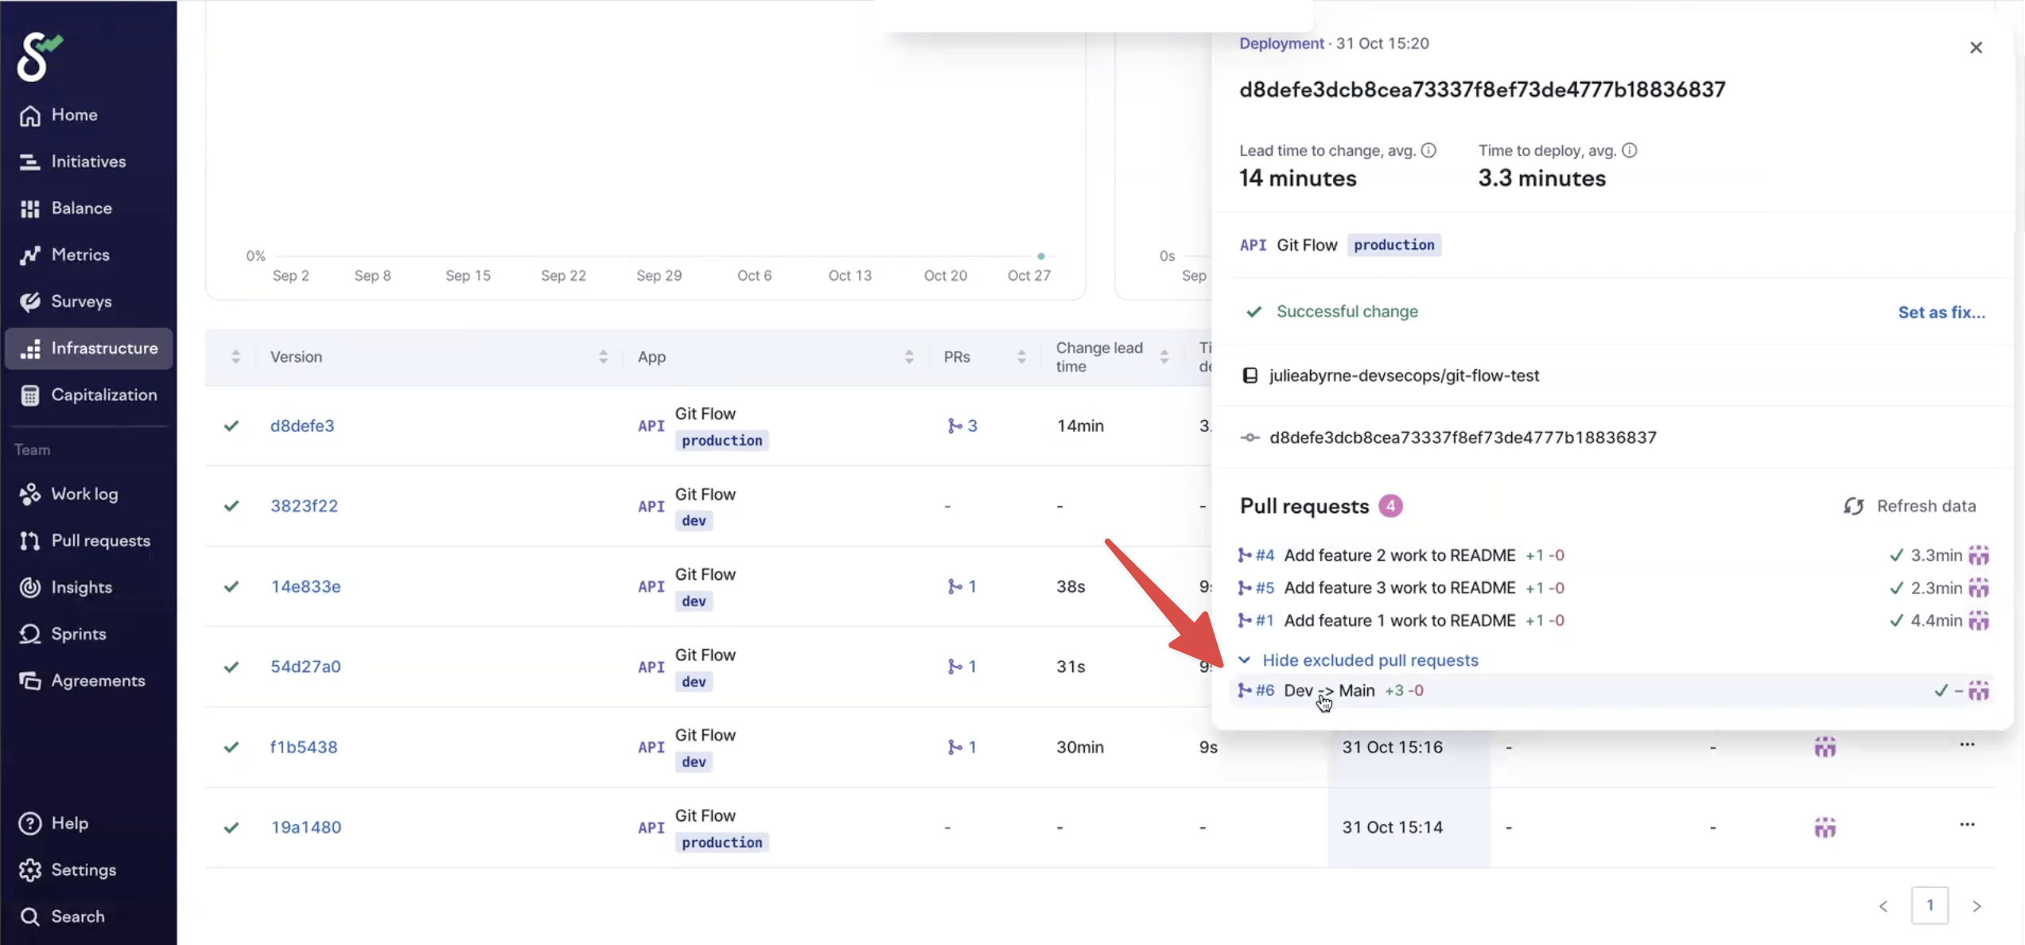Viewport: 2025px width, 945px height.
Task: Click Set as fix link
Action: [1941, 313]
